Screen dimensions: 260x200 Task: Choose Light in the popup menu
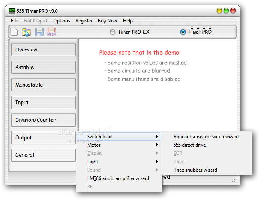pyautogui.click(x=119, y=162)
